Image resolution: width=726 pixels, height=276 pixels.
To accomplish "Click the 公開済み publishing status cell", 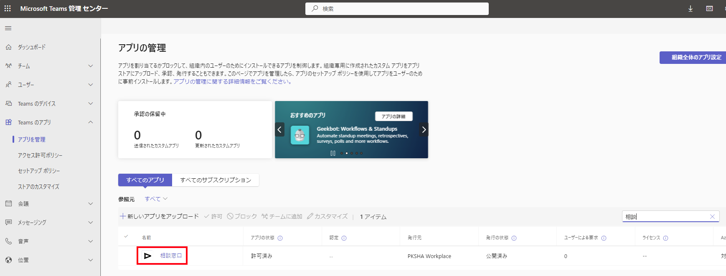I will click(497, 256).
